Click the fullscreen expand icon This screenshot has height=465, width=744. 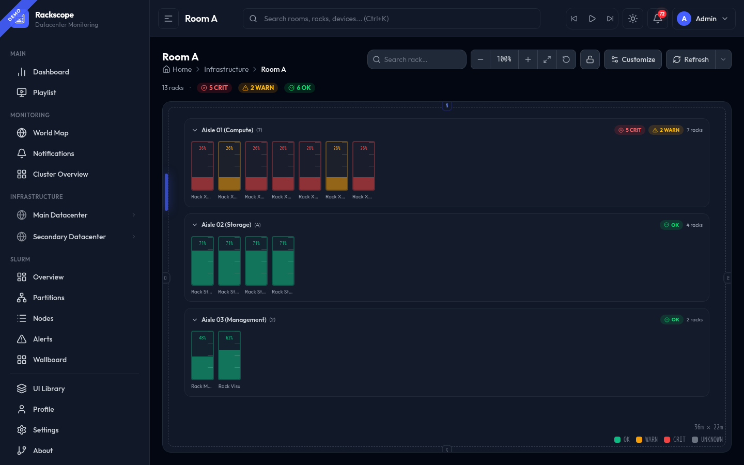tap(547, 59)
